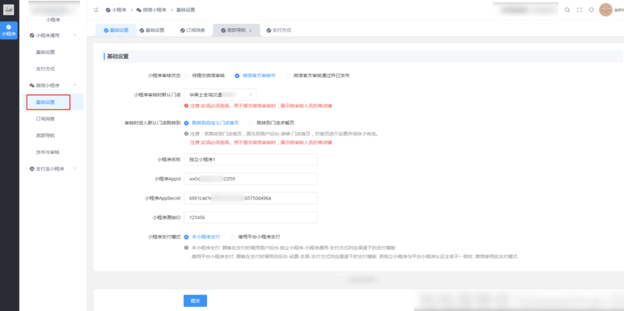Viewport: 624px width, 311px height.
Task: Open 发布与审核 in the sidebar
Action: 48,152
